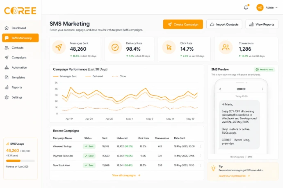Screen dimensions: 283x188
Task: Open notifications bell
Action: click(246, 7)
